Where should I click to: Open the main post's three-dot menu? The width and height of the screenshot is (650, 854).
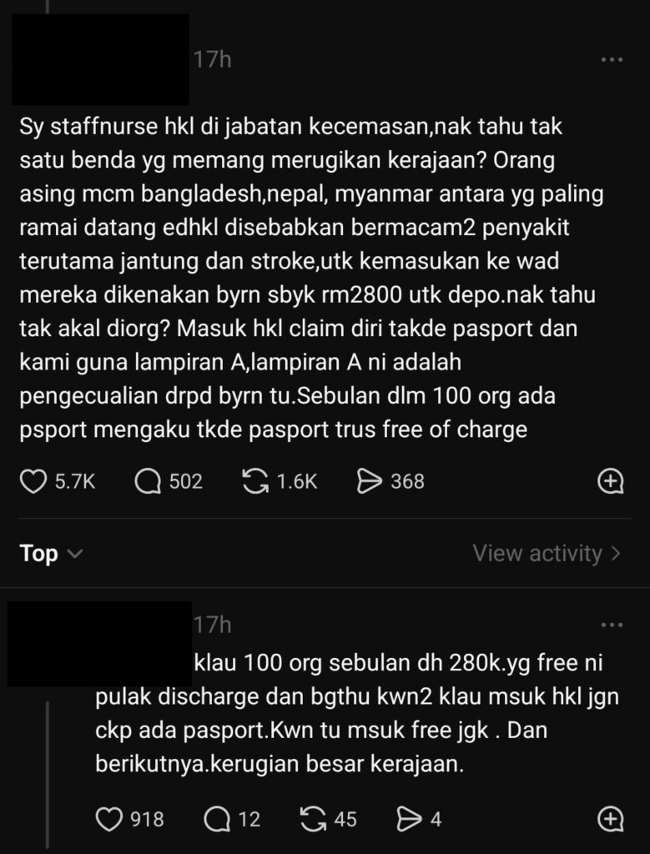[x=612, y=60]
